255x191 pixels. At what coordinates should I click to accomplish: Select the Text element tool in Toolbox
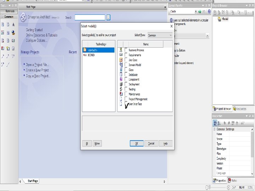(13, 24)
